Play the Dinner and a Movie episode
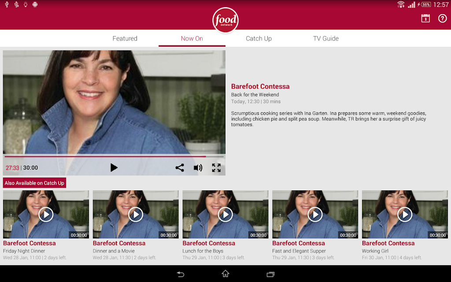 click(136, 215)
